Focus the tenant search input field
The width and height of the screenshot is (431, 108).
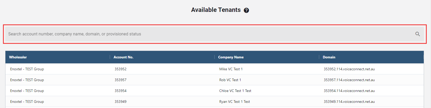point(208,34)
